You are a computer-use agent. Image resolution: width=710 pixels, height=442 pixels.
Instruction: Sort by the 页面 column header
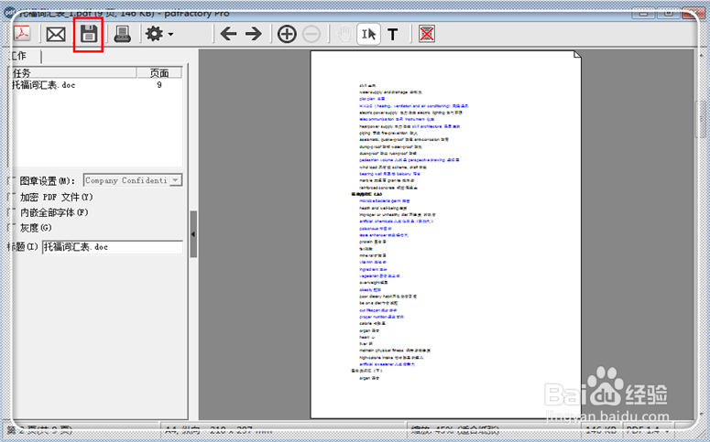[x=159, y=73]
